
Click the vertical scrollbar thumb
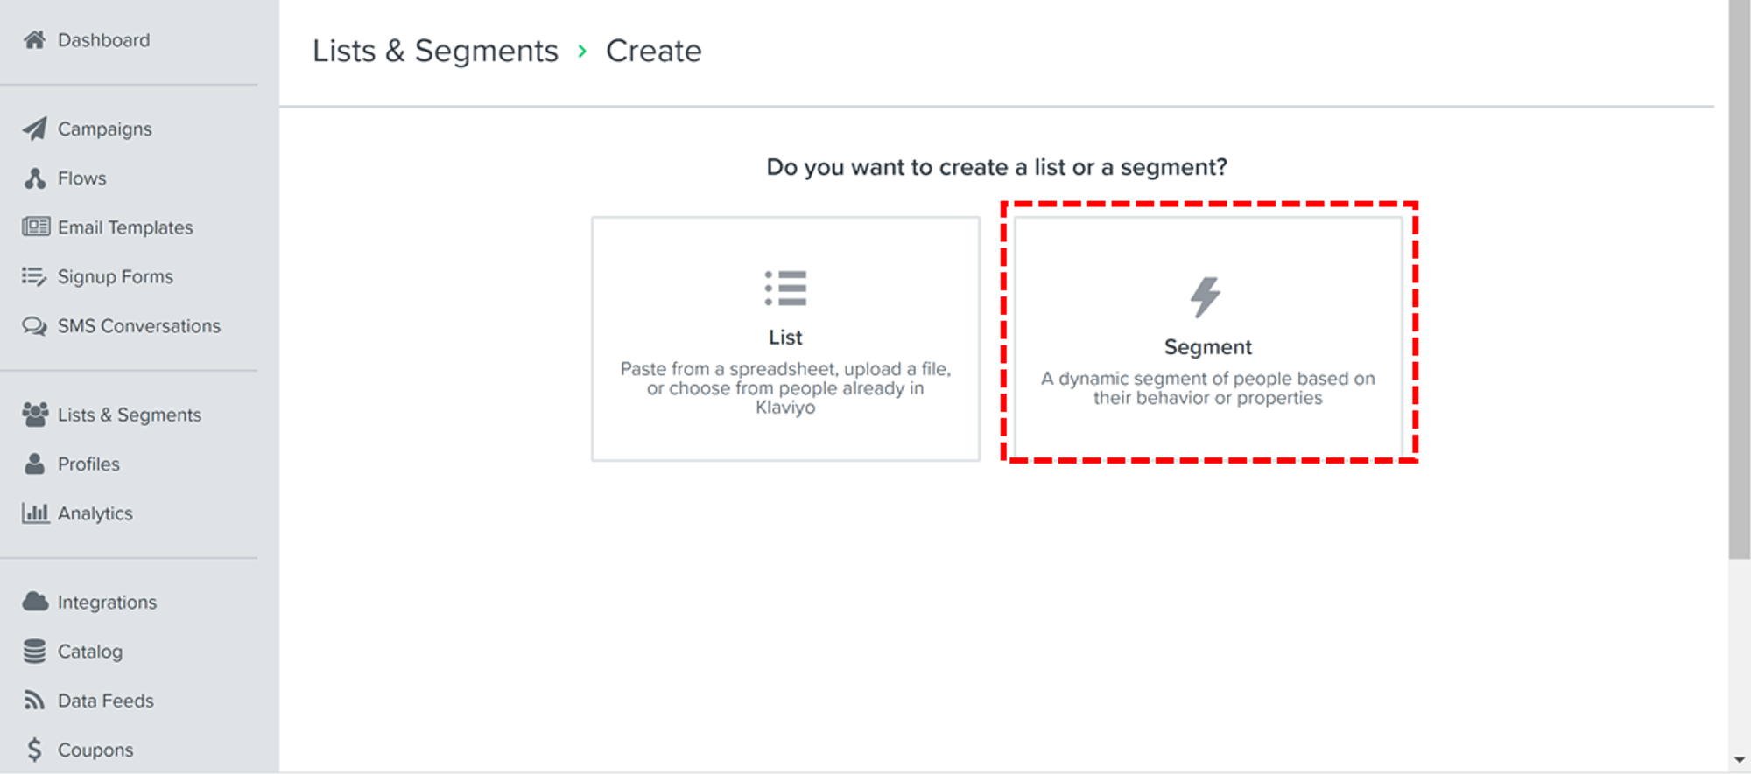(1739, 280)
